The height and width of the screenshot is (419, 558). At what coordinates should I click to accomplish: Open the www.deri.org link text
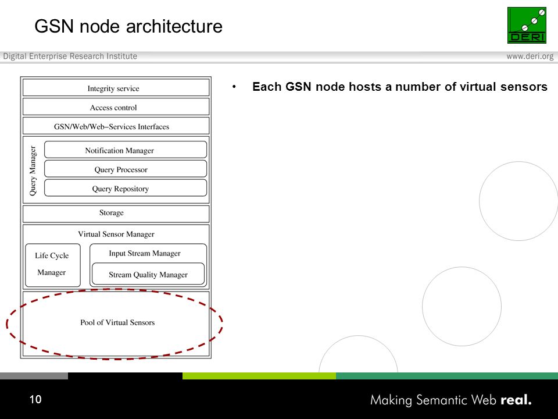click(530, 56)
